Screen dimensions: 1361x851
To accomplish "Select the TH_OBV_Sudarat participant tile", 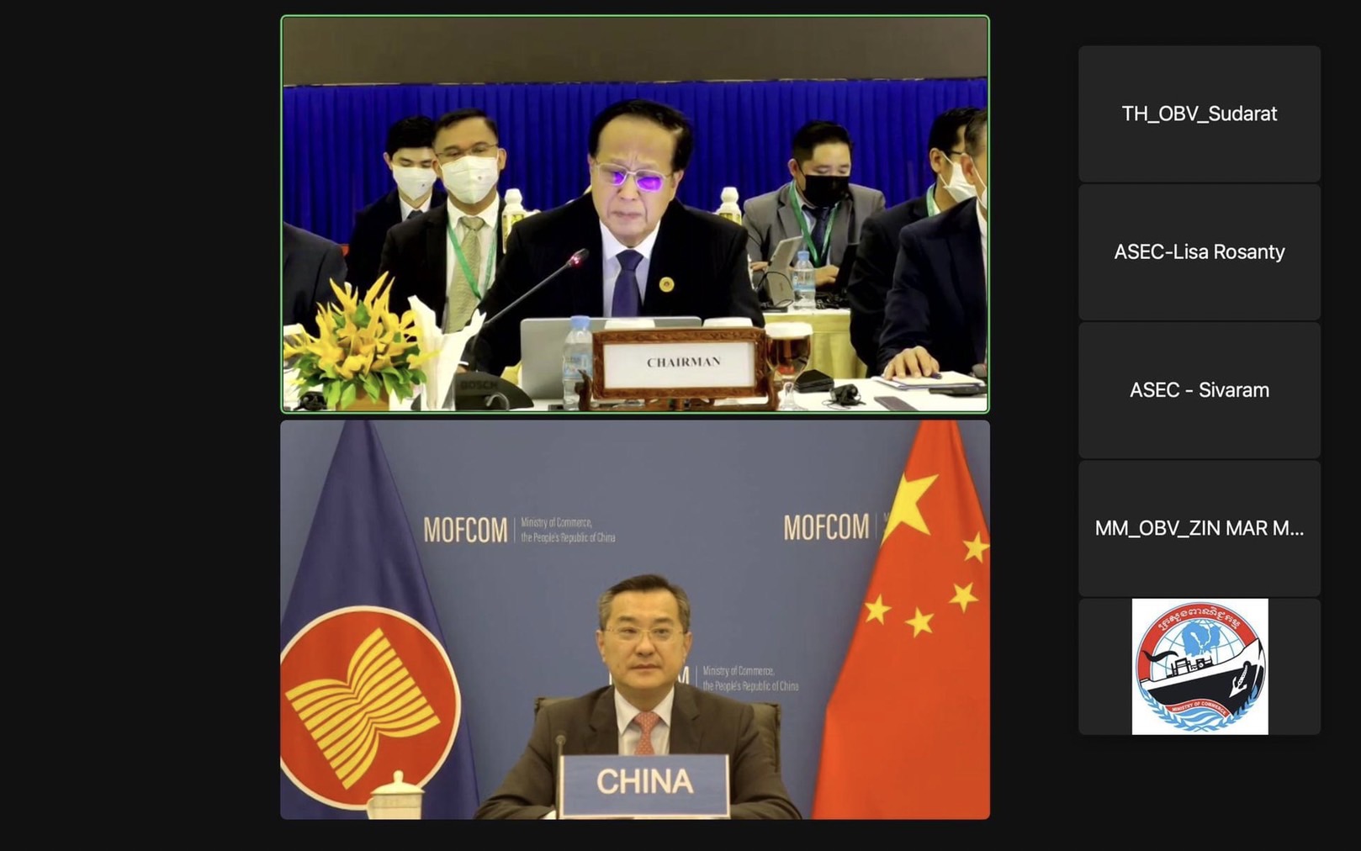I will [1199, 114].
